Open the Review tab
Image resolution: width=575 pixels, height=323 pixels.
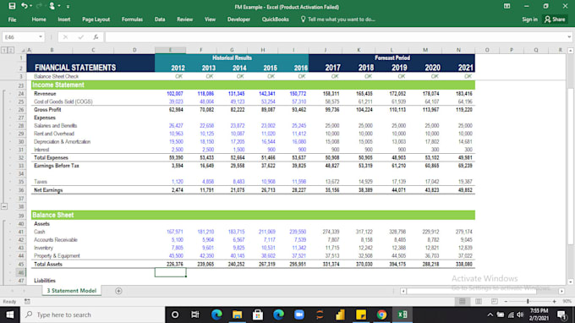pyautogui.click(x=185, y=19)
